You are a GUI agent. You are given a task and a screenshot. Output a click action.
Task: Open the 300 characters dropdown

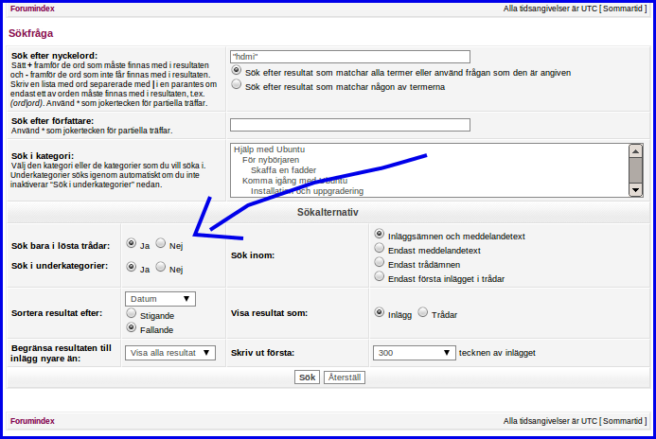415,353
